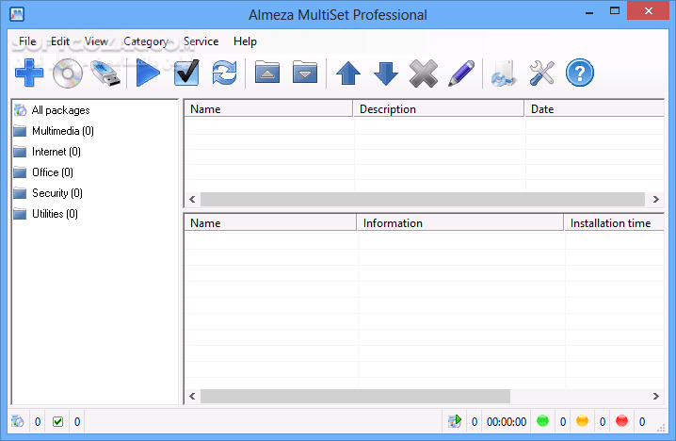Click the checked-packages icon in the status bar

click(x=57, y=421)
